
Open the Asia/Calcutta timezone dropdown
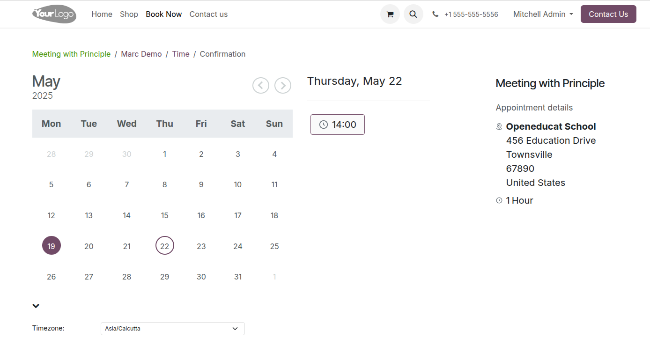172,329
